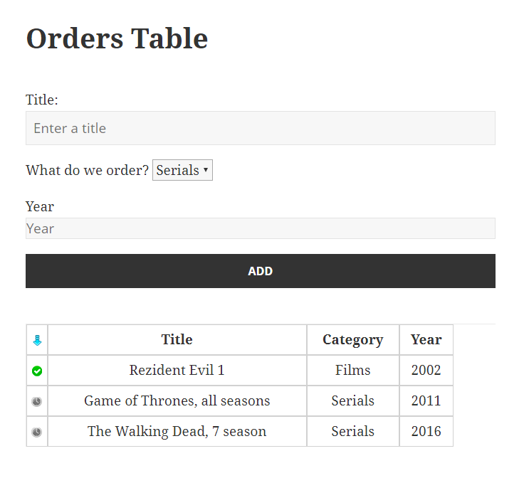Click clock icon beside Game of Thrones
The image size is (524, 483).
point(37,401)
